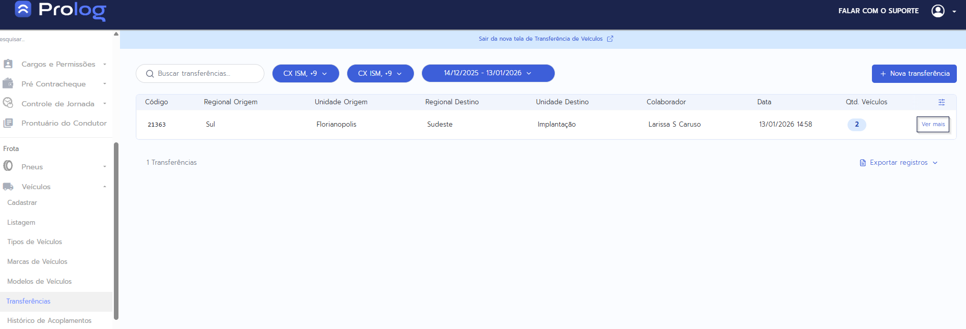Click the Cargos e Permissões badge icon

[x=8, y=64]
